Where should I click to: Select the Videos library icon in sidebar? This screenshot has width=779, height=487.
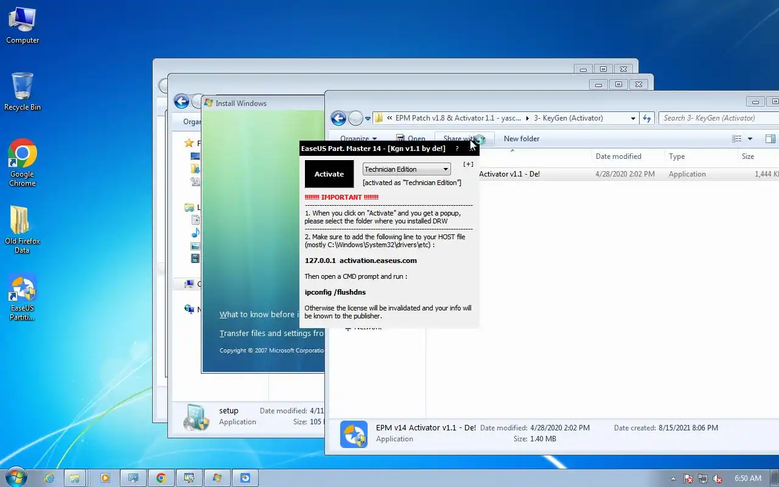coord(195,259)
